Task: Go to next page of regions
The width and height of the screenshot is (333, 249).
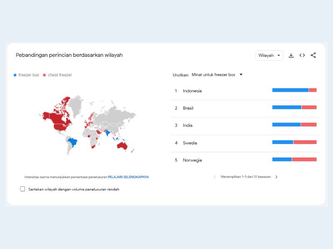Action: click(x=276, y=177)
